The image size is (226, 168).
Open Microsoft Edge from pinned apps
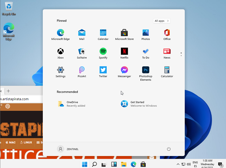pos(60,34)
